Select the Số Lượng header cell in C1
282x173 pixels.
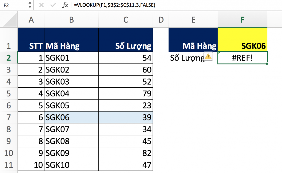pyautogui.click(x=126, y=40)
